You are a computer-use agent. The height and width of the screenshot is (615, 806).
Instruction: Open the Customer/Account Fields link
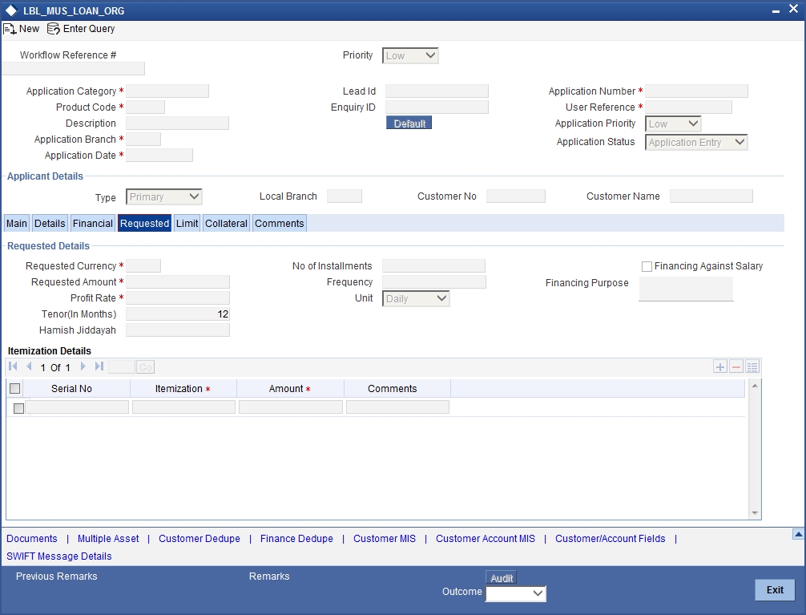(611, 538)
